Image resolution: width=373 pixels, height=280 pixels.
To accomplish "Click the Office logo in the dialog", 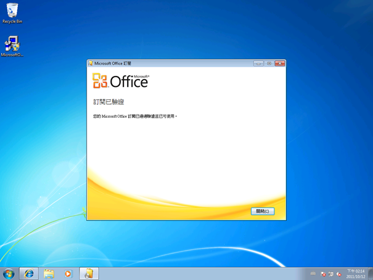I will click(x=121, y=81).
